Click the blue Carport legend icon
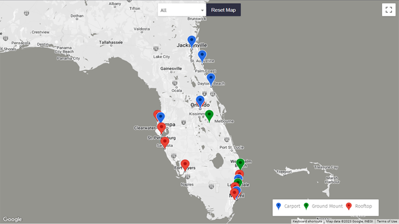 coord(279,206)
